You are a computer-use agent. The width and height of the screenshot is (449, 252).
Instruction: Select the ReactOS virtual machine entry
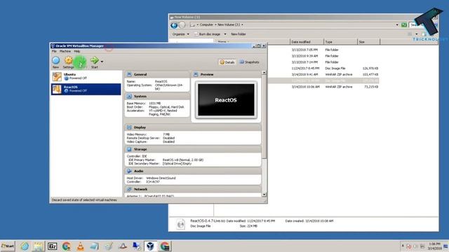coord(86,89)
